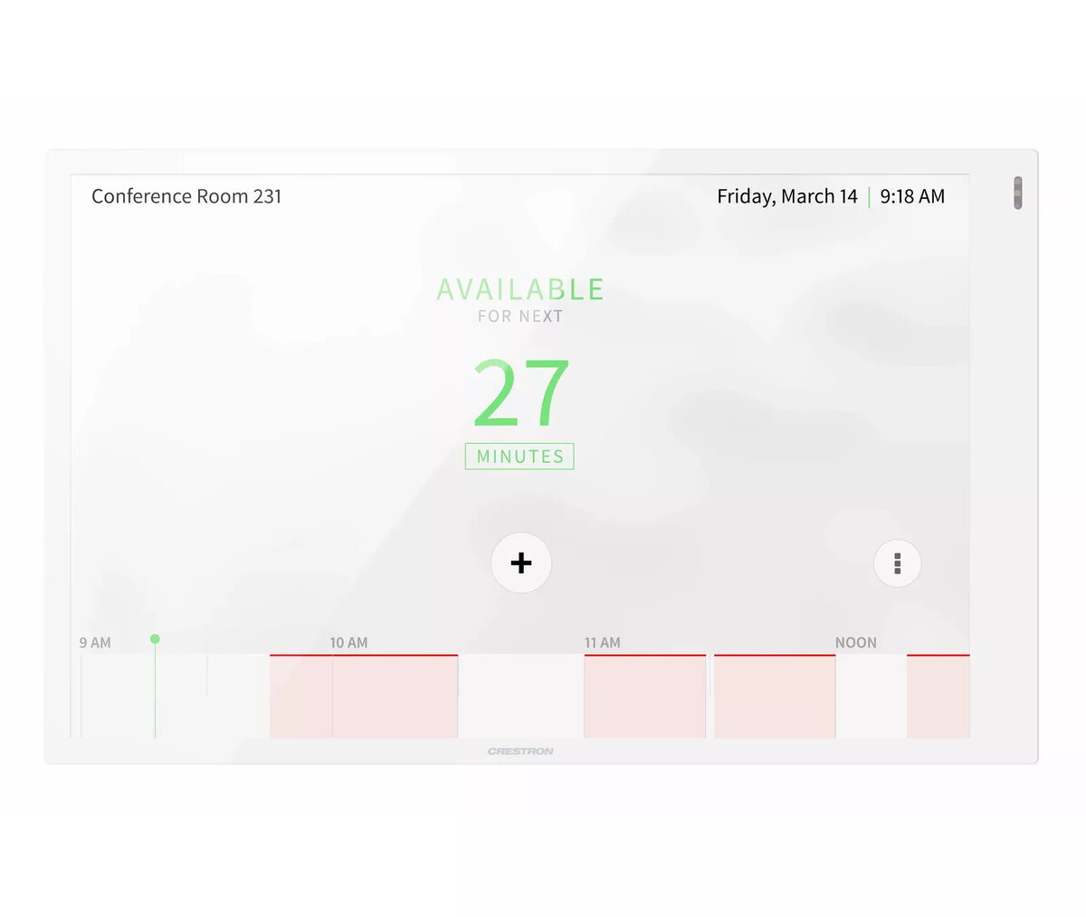
Task: Tap the plus button to reserve the room
Action: (521, 563)
